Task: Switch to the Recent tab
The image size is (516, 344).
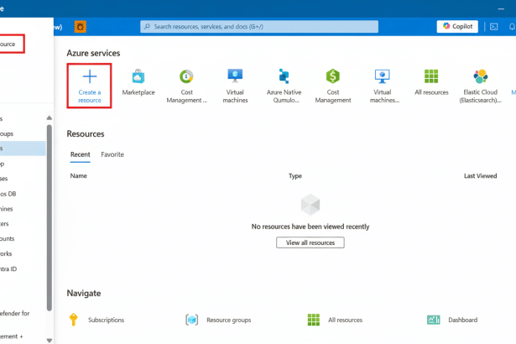Action: click(x=80, y=154)
